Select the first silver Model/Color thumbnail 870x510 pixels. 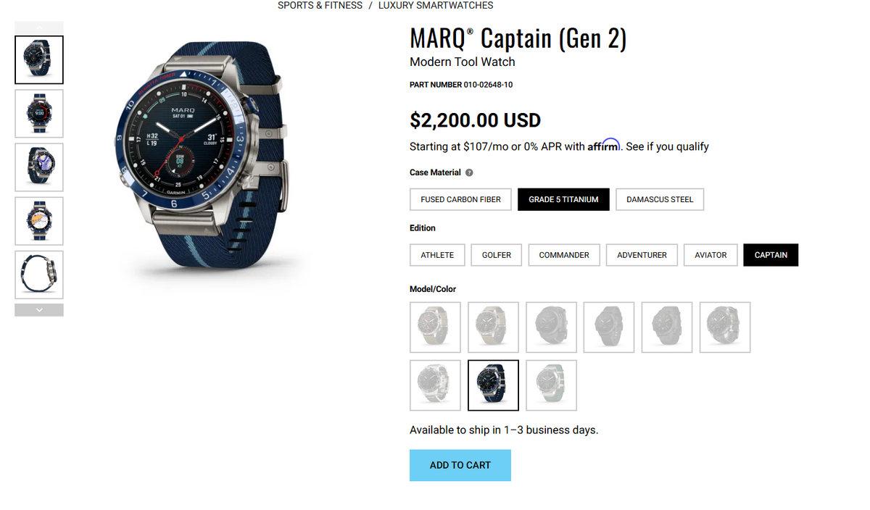point(435,327)
